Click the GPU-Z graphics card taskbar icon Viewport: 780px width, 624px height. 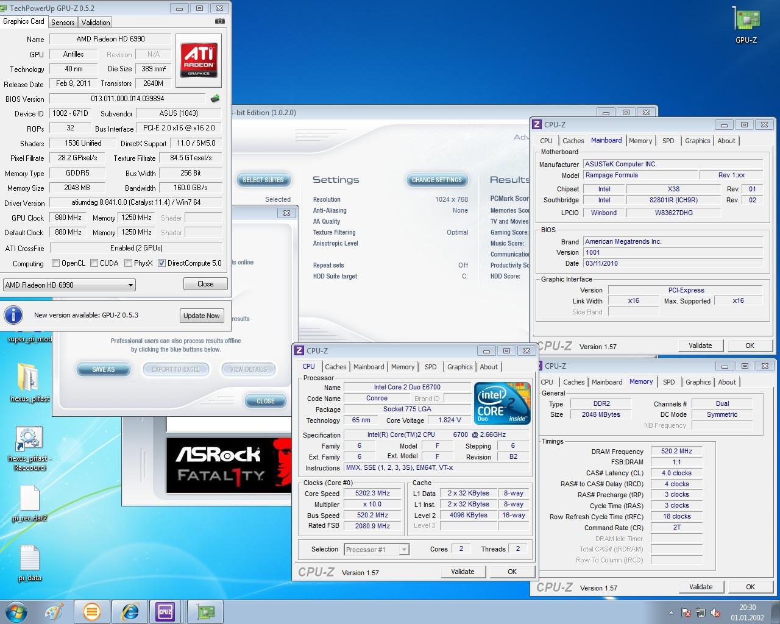205,612
